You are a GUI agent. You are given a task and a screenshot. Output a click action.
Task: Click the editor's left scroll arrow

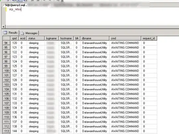click(x=3, y=27)
